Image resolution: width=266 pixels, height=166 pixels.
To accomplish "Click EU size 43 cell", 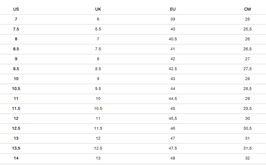I will point(173,79).
